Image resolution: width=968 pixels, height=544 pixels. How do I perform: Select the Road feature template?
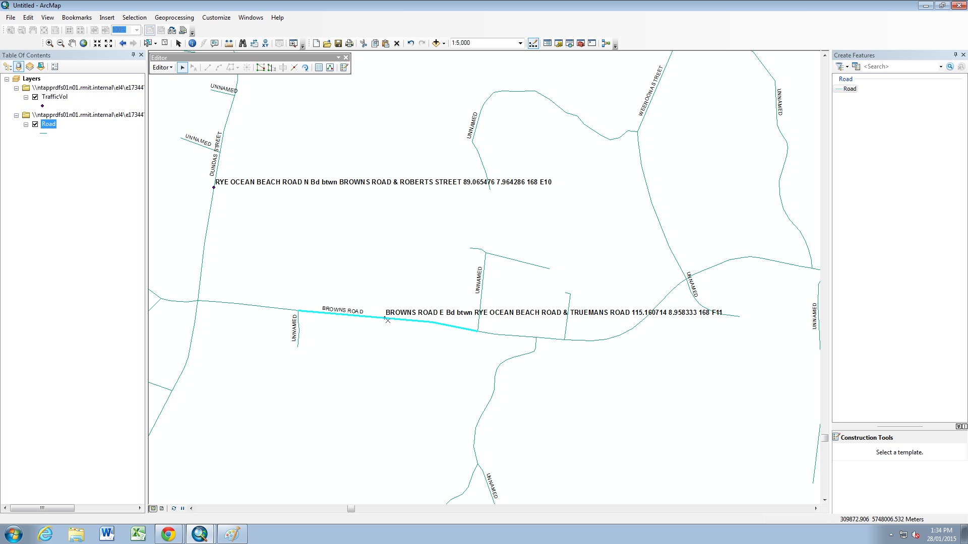[846, 89]
